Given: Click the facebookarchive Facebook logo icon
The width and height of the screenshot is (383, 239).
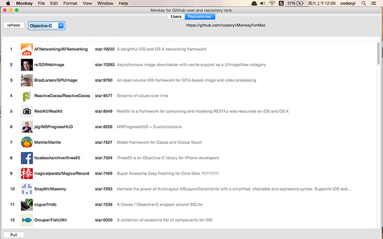Looking at the screenshot, I should (x=27, y=158).
